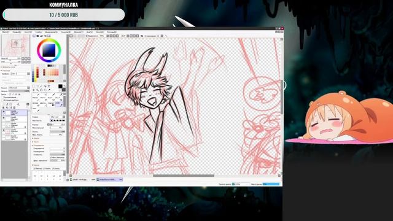
Task: Toggle the Источник выбора checkbox
Action: [x=2, y=100]
